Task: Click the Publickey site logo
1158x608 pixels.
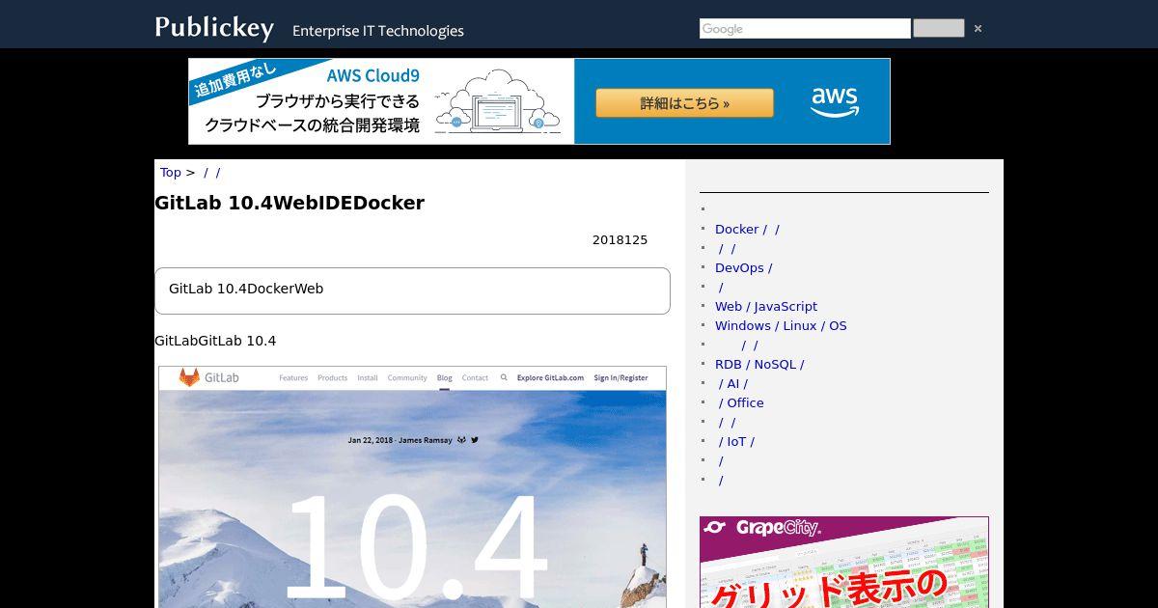Action: (x=214, y=28)
